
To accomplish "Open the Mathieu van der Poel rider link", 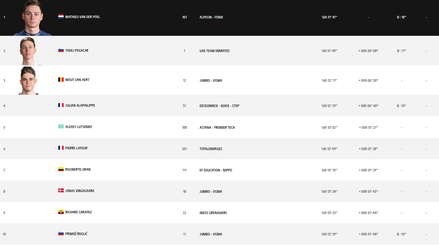I will tap(83, 17).
